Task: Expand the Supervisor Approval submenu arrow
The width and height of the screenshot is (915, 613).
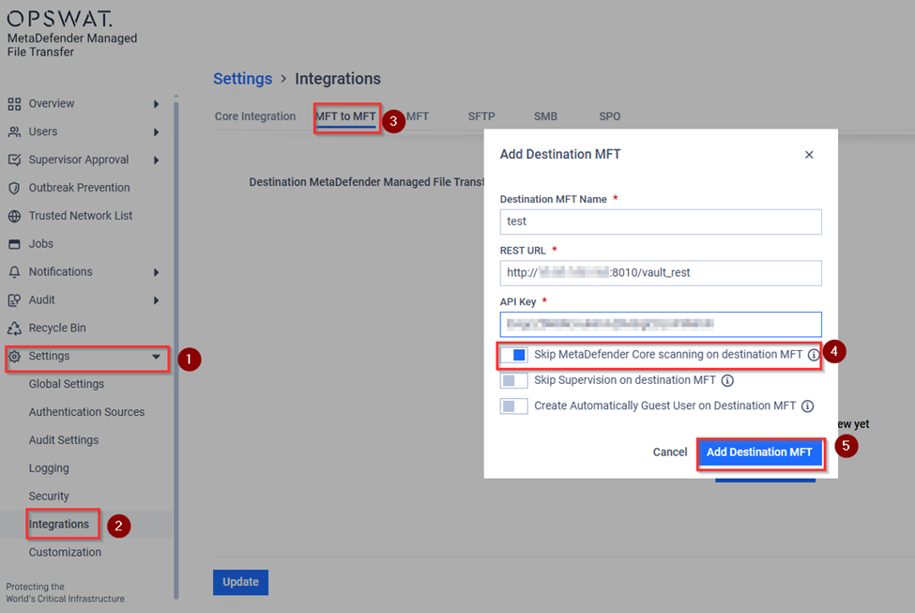Action: [157, 160]
